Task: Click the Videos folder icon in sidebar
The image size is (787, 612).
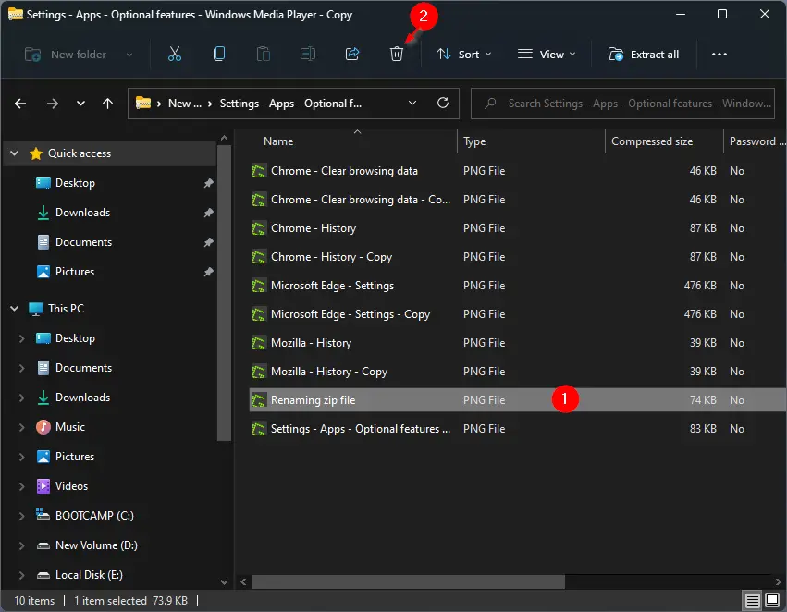Action: (x=43, y=486)
